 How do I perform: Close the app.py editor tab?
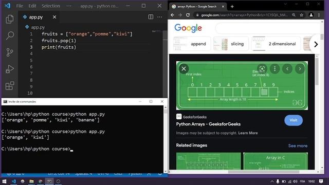pyautogui.click(x=54, y=17)
